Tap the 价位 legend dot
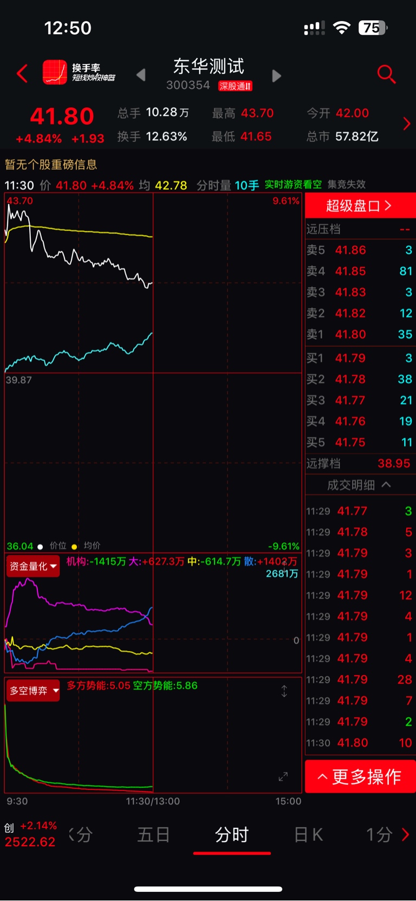This screenshot has width=416, height=901. coord(40,547)
